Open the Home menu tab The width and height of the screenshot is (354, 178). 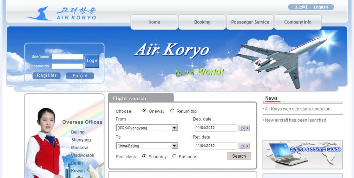[154, 22]
